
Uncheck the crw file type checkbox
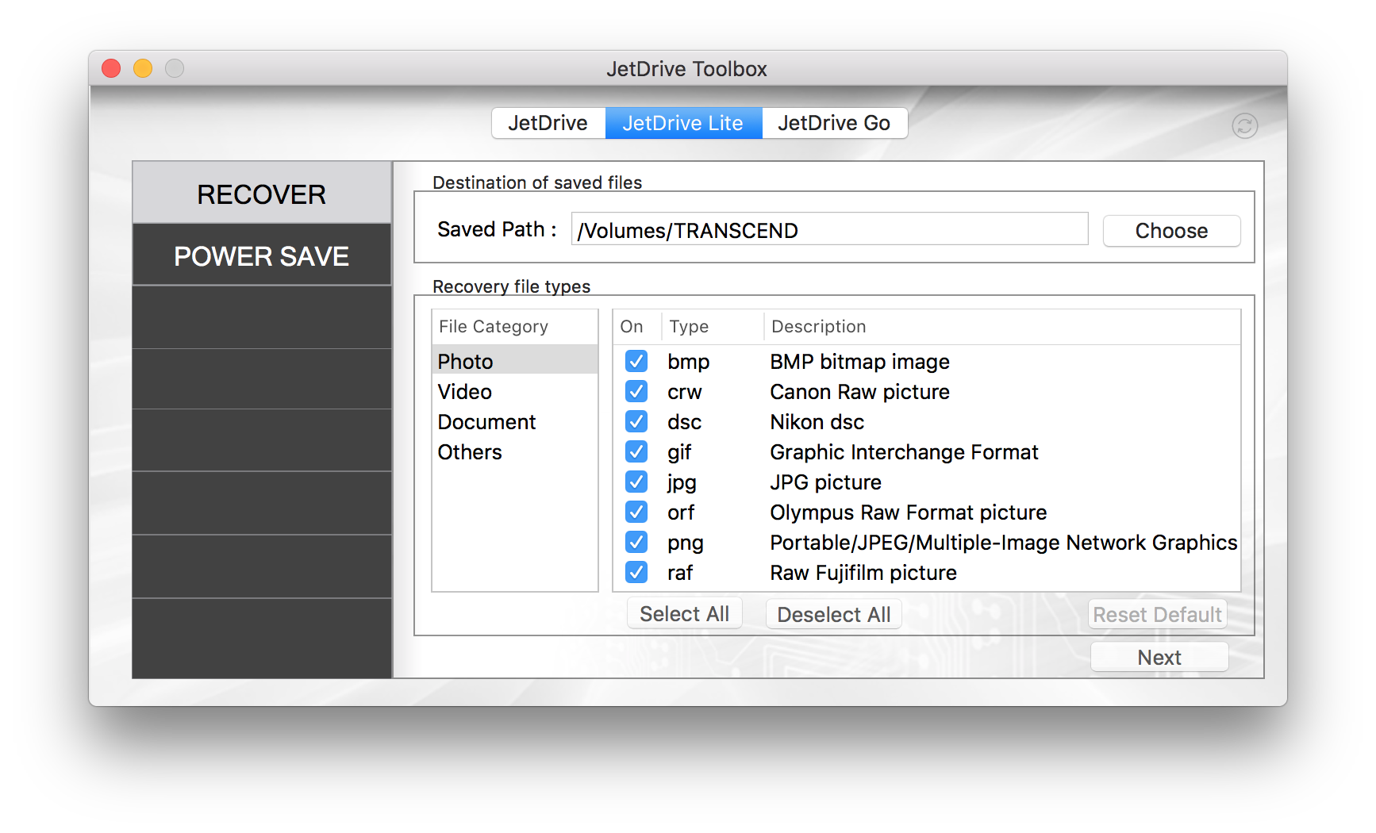click(636, 391)
